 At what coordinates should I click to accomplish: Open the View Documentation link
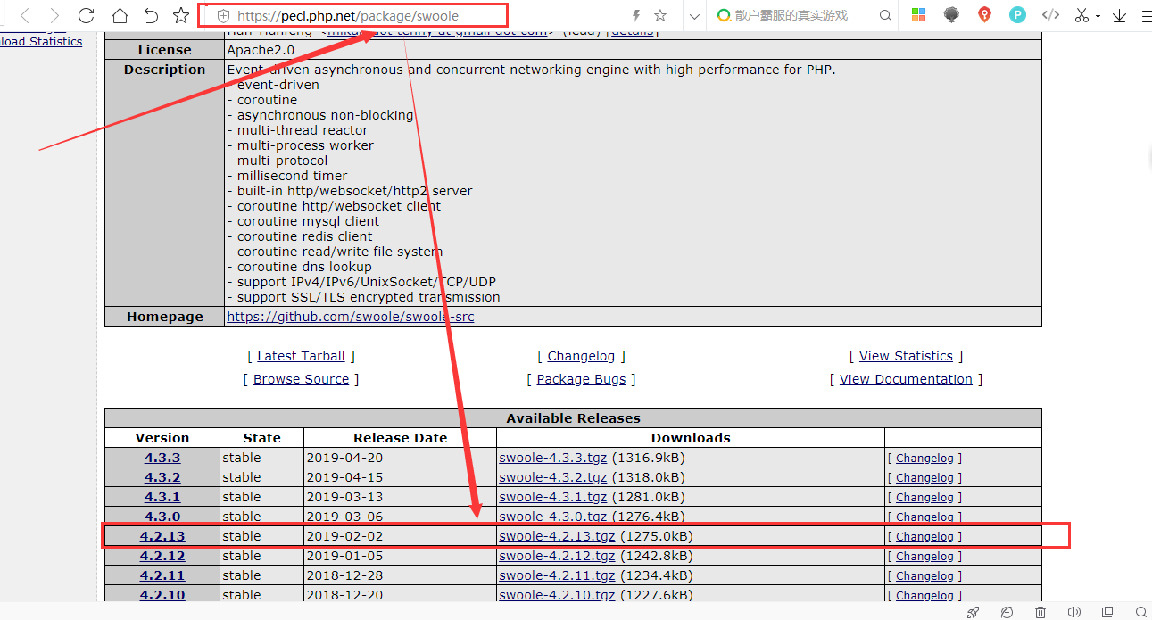[906, 379]
